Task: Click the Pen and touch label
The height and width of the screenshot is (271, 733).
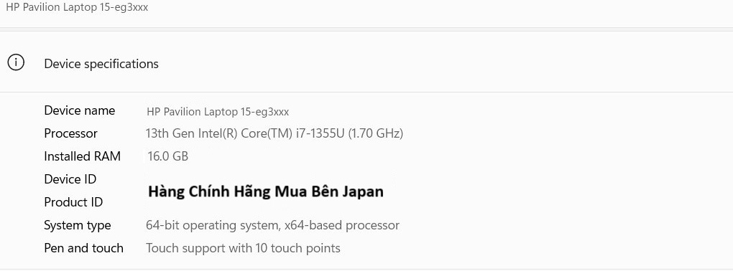Action: click(x=83, y=248)
